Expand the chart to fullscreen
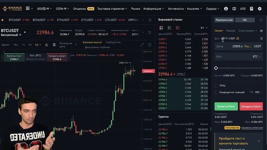This screenshot has height=150, width=267. [142, 45]
